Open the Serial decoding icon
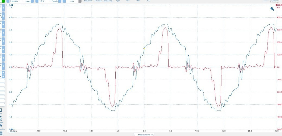Screen dimensions: 282x136 [1, 125]
